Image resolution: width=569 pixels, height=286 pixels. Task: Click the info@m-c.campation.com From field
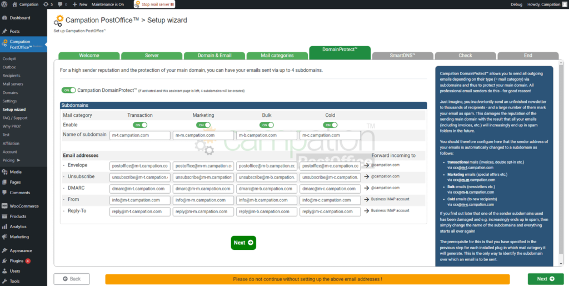(330, 200)
